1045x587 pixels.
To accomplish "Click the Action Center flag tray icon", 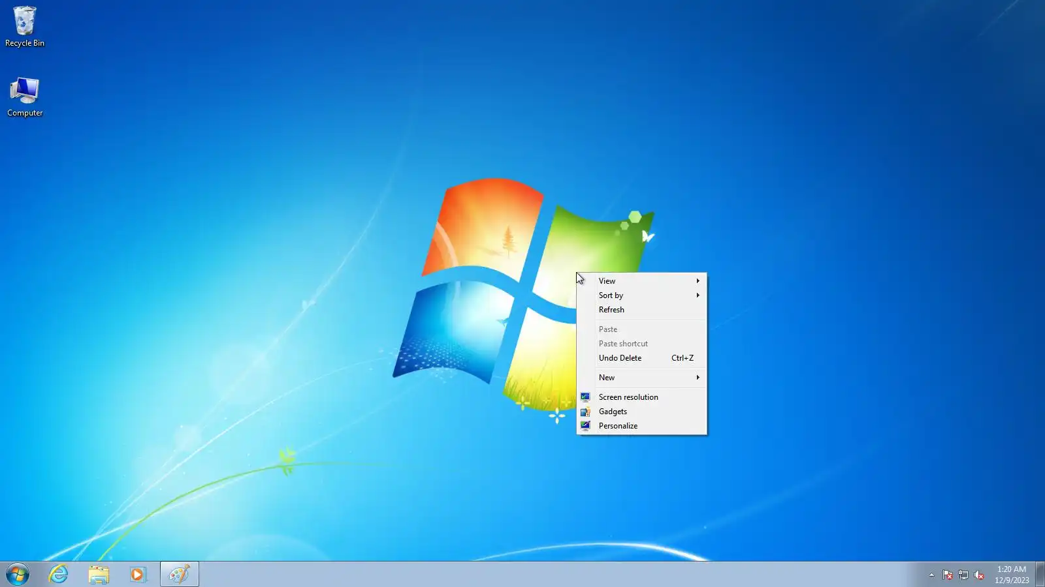I will [948, 575].
